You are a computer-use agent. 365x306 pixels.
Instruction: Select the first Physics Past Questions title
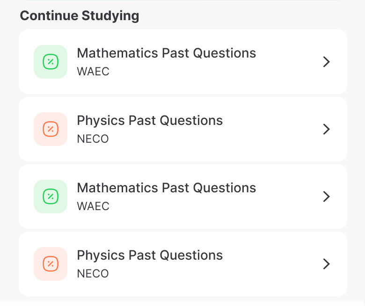click(x=150, y=121)
